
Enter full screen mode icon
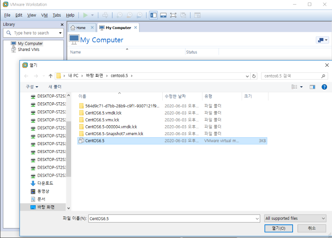tap(173, 15)
